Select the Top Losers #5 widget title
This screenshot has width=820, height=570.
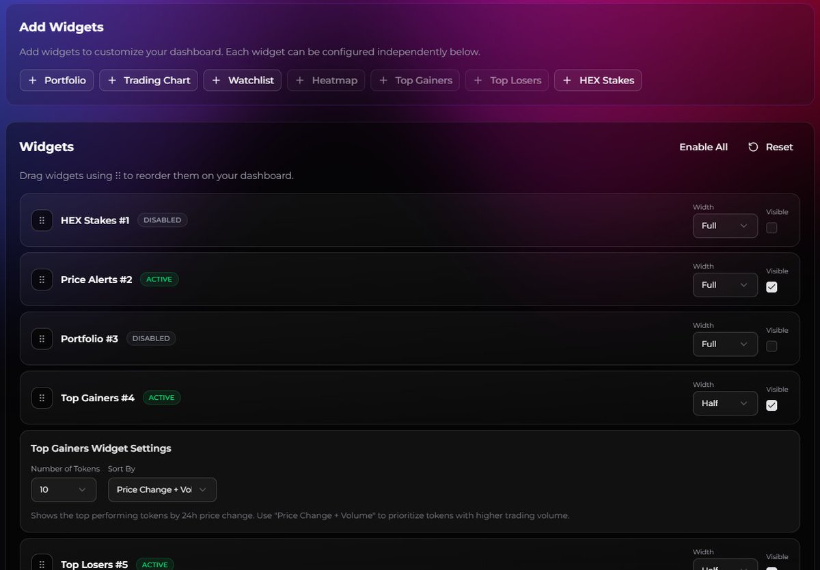[94, 565]
